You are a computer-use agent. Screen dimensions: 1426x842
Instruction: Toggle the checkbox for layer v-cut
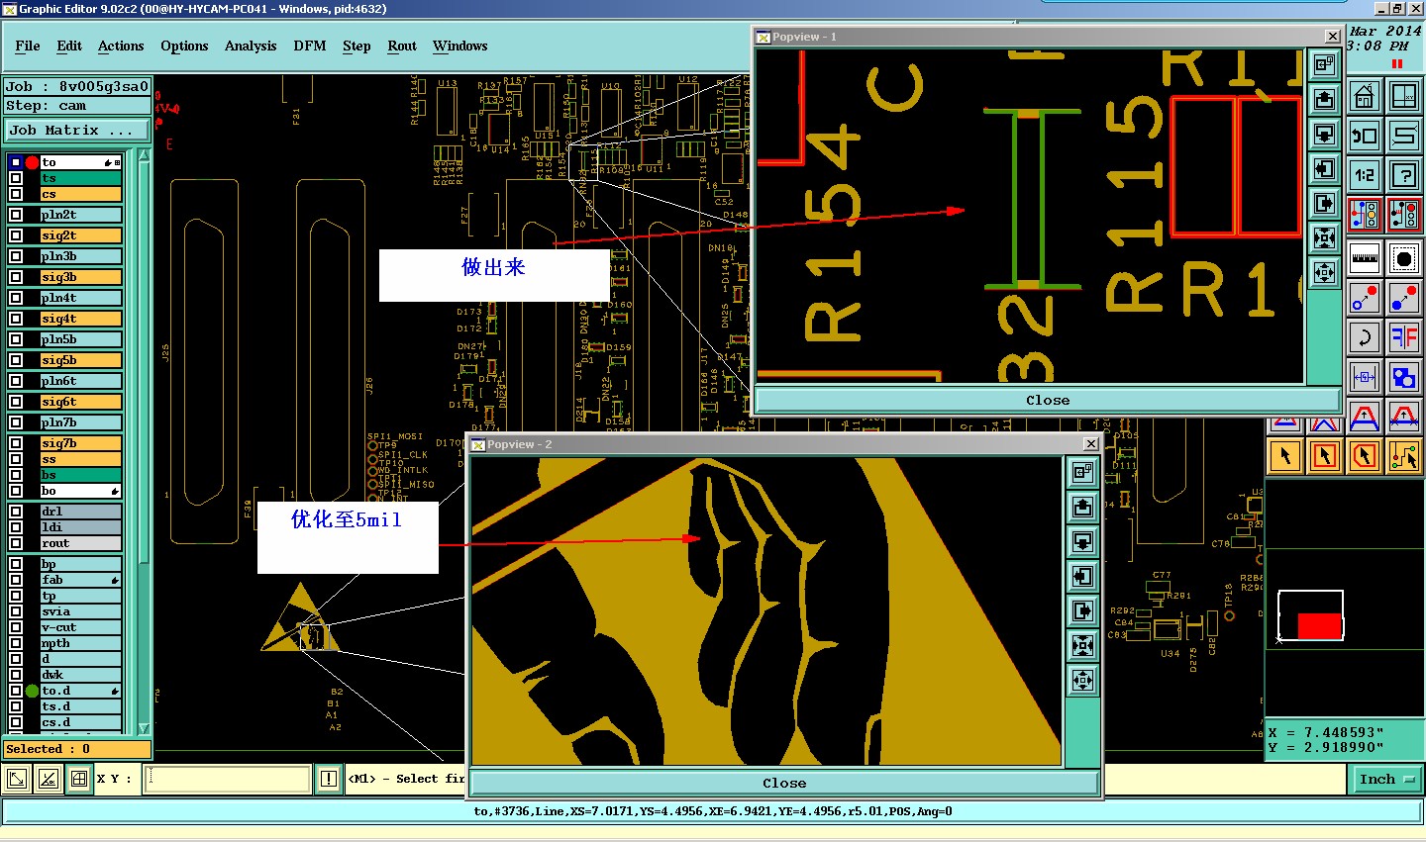(16, 627)
